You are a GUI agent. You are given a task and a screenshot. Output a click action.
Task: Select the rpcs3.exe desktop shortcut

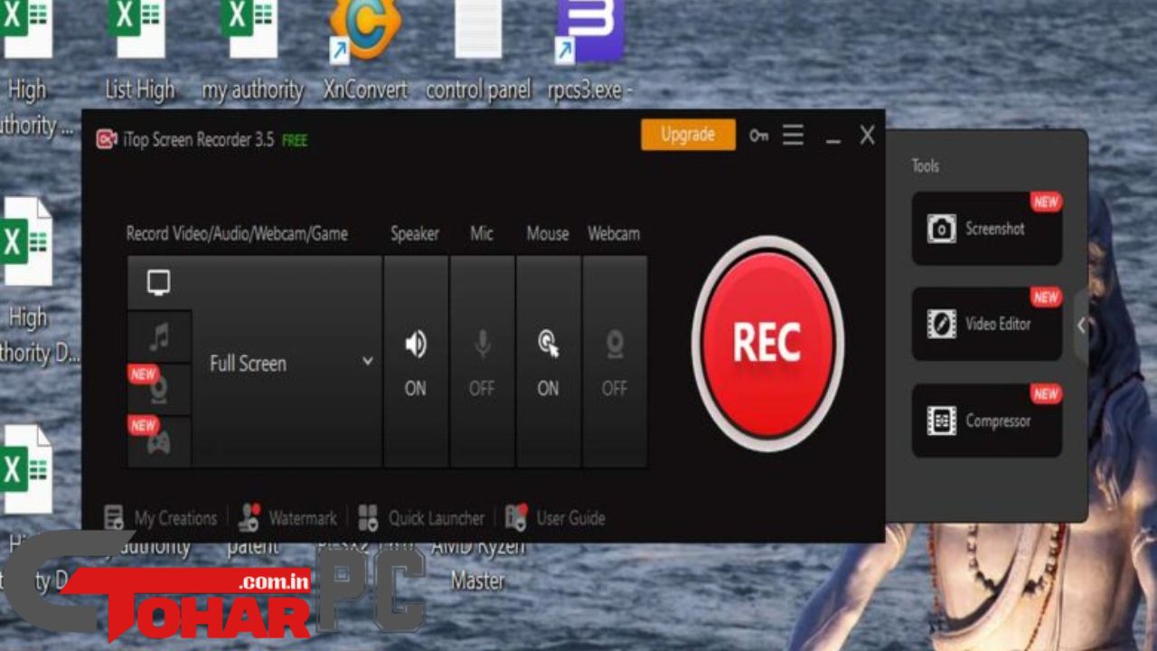click(590, 52)
